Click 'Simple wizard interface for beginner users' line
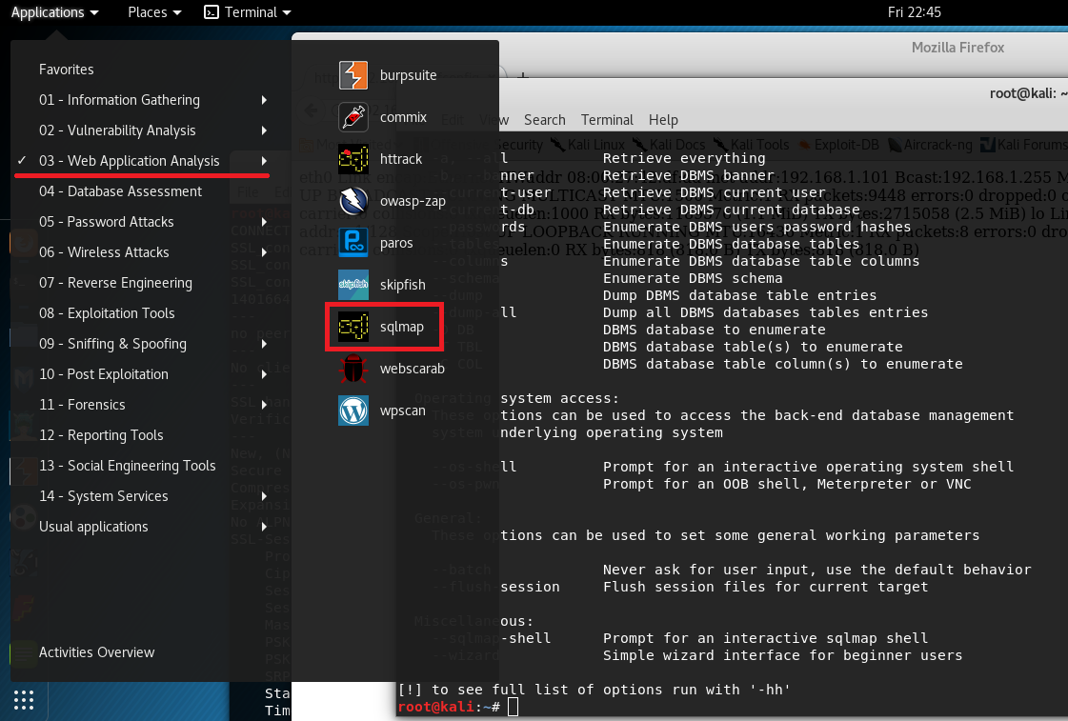Viewport: 1068px width, 721px height. (x=782, y=655)
